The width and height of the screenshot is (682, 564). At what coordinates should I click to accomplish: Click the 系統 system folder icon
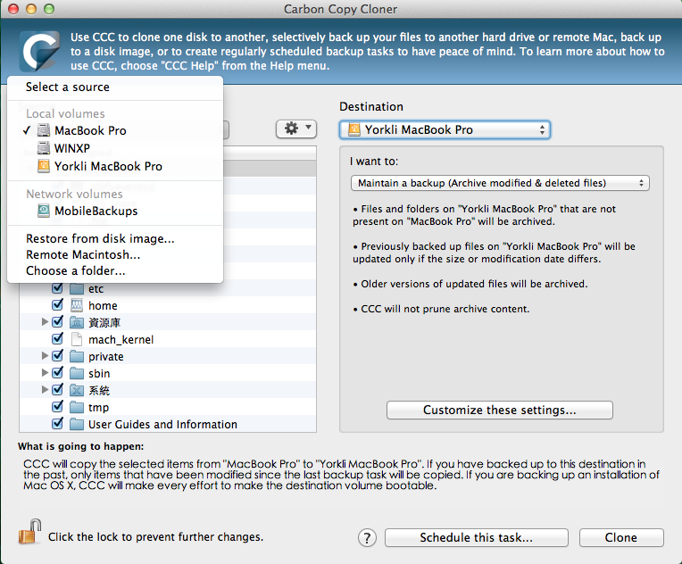(x=77, y=391)
